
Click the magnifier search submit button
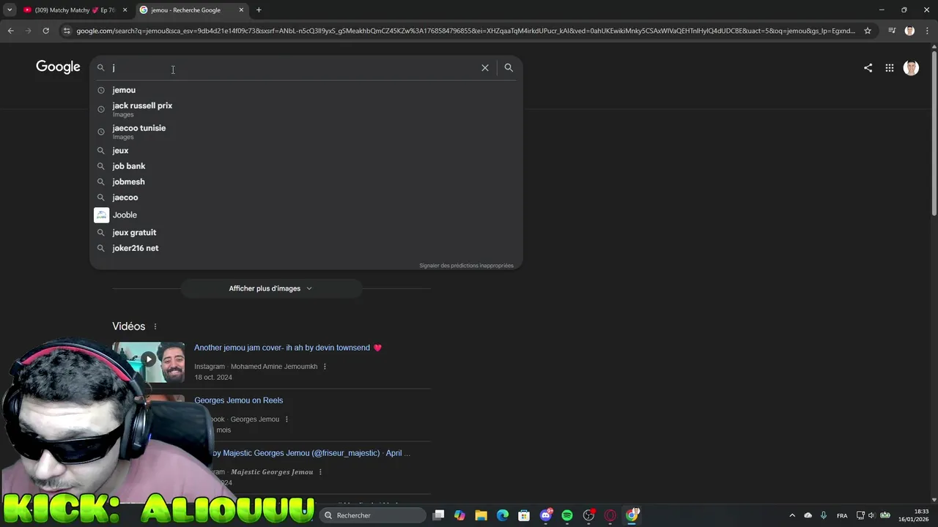[x=509, y=67]
